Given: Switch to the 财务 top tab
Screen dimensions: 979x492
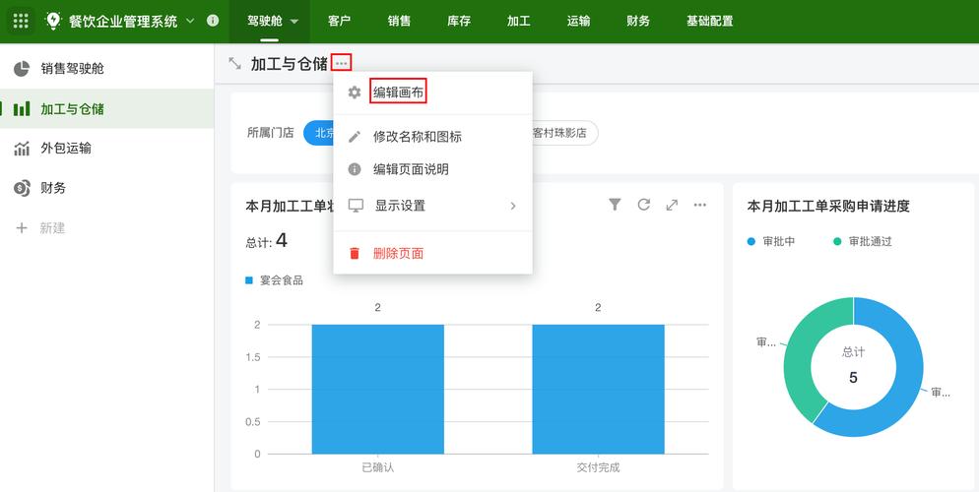Looking at the screenshot, I should [x=638, y=21].
